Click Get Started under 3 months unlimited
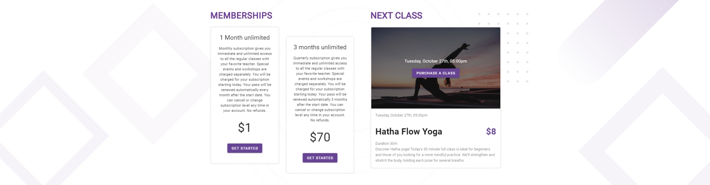Viewport: 710px width, 185px height. [320, 158]
